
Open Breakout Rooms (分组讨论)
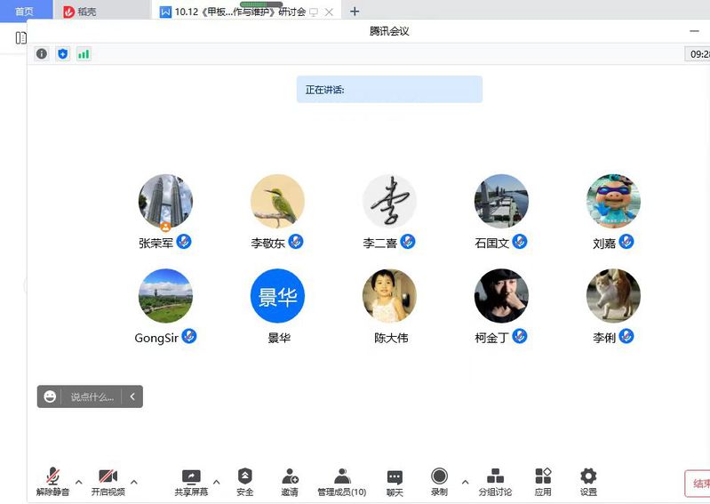coord(495,481)
